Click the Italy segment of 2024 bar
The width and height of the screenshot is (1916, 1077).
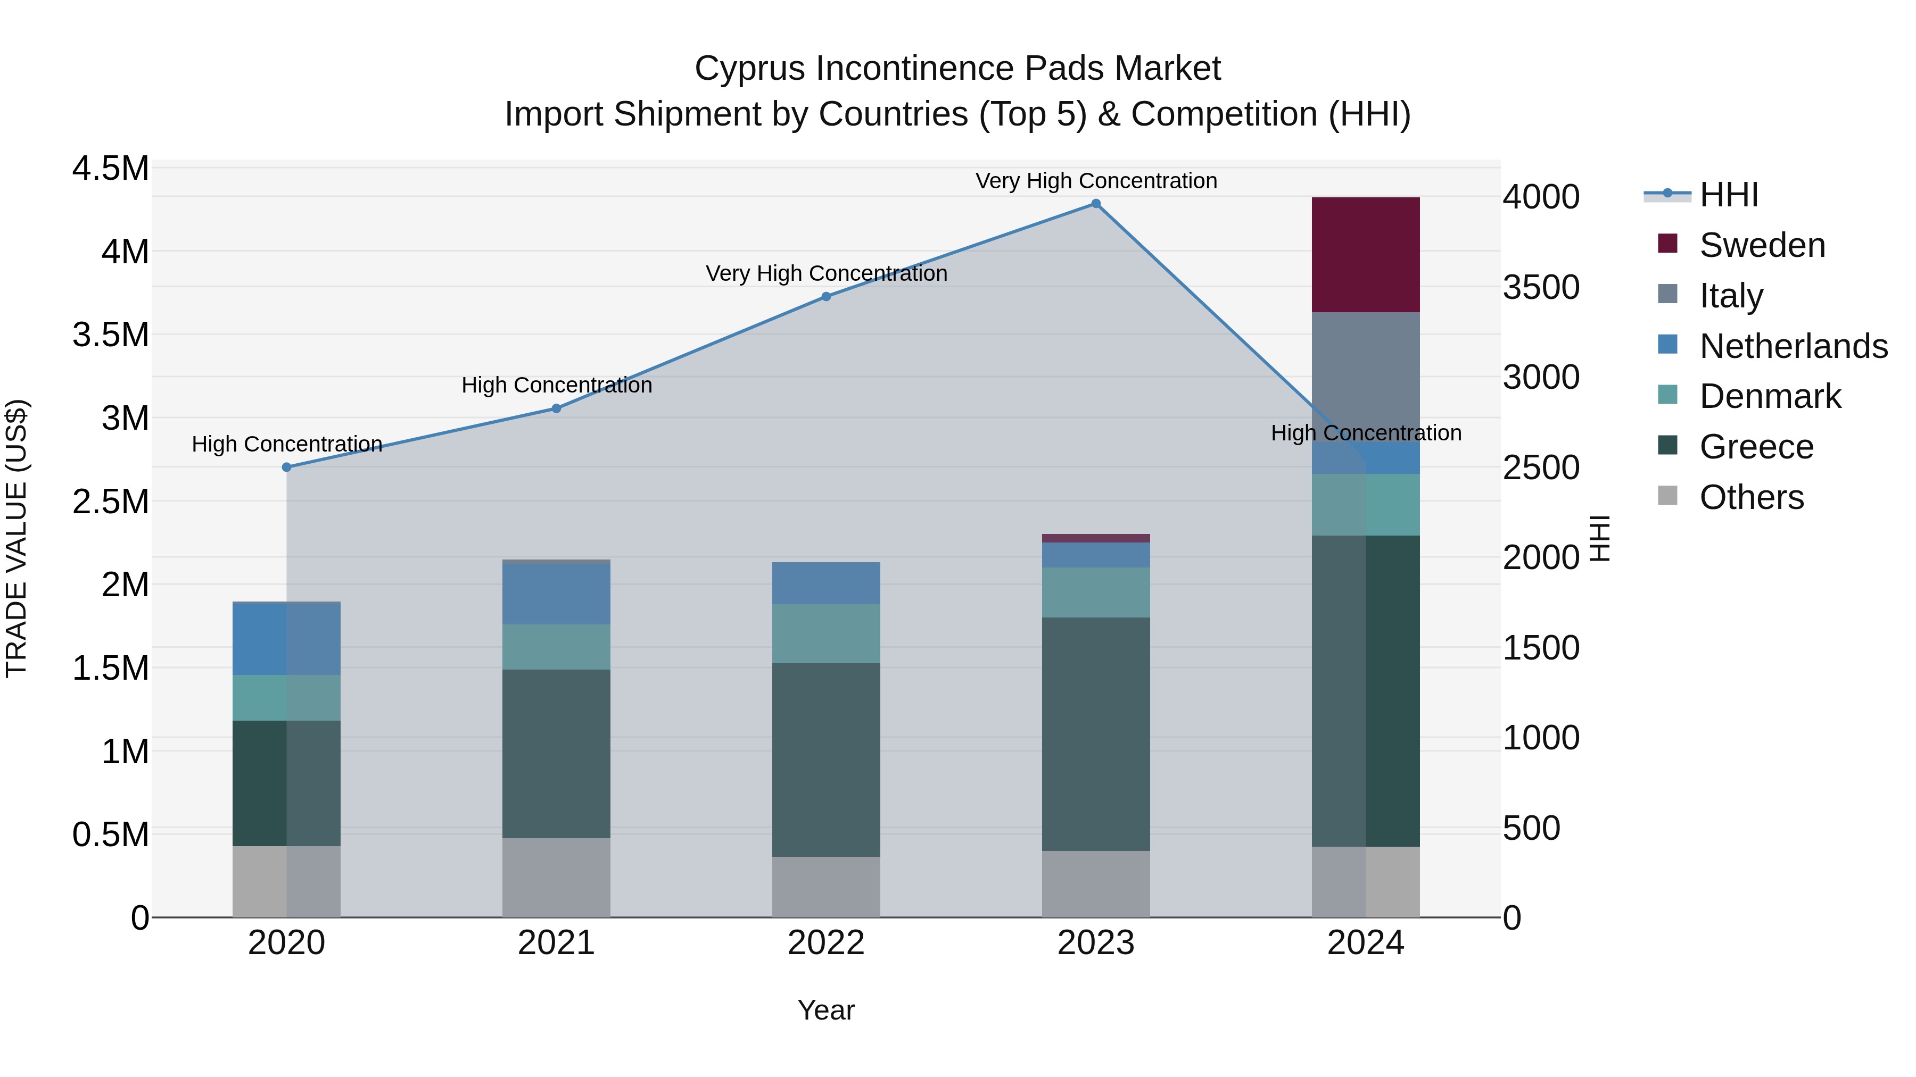coord(1366,377)
